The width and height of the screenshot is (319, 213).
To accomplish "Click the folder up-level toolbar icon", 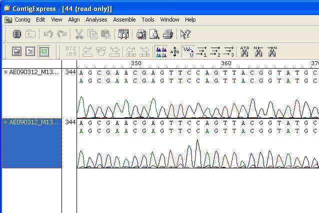I will pos(30,34).
